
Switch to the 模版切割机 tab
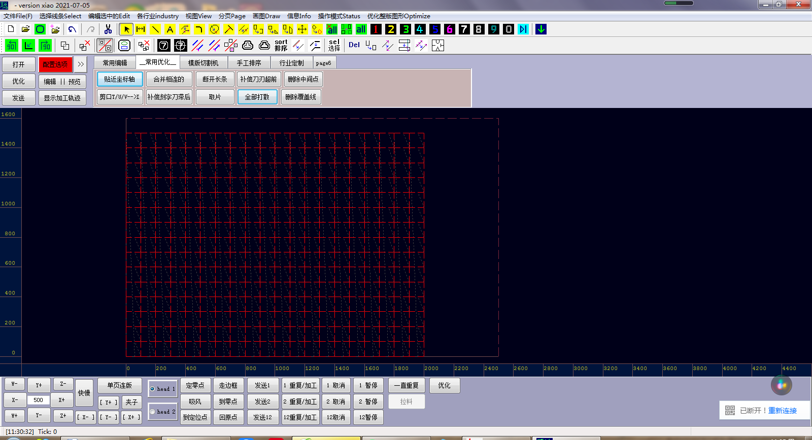point(204,63)
